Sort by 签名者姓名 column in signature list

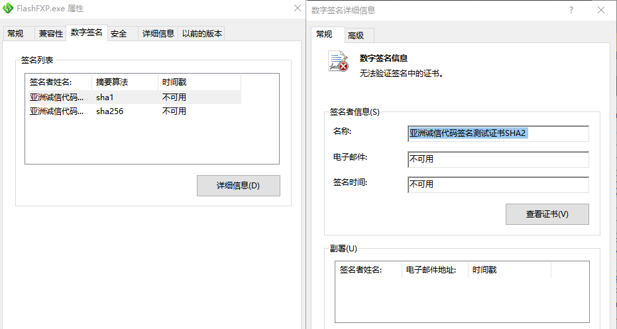(58, 82)
